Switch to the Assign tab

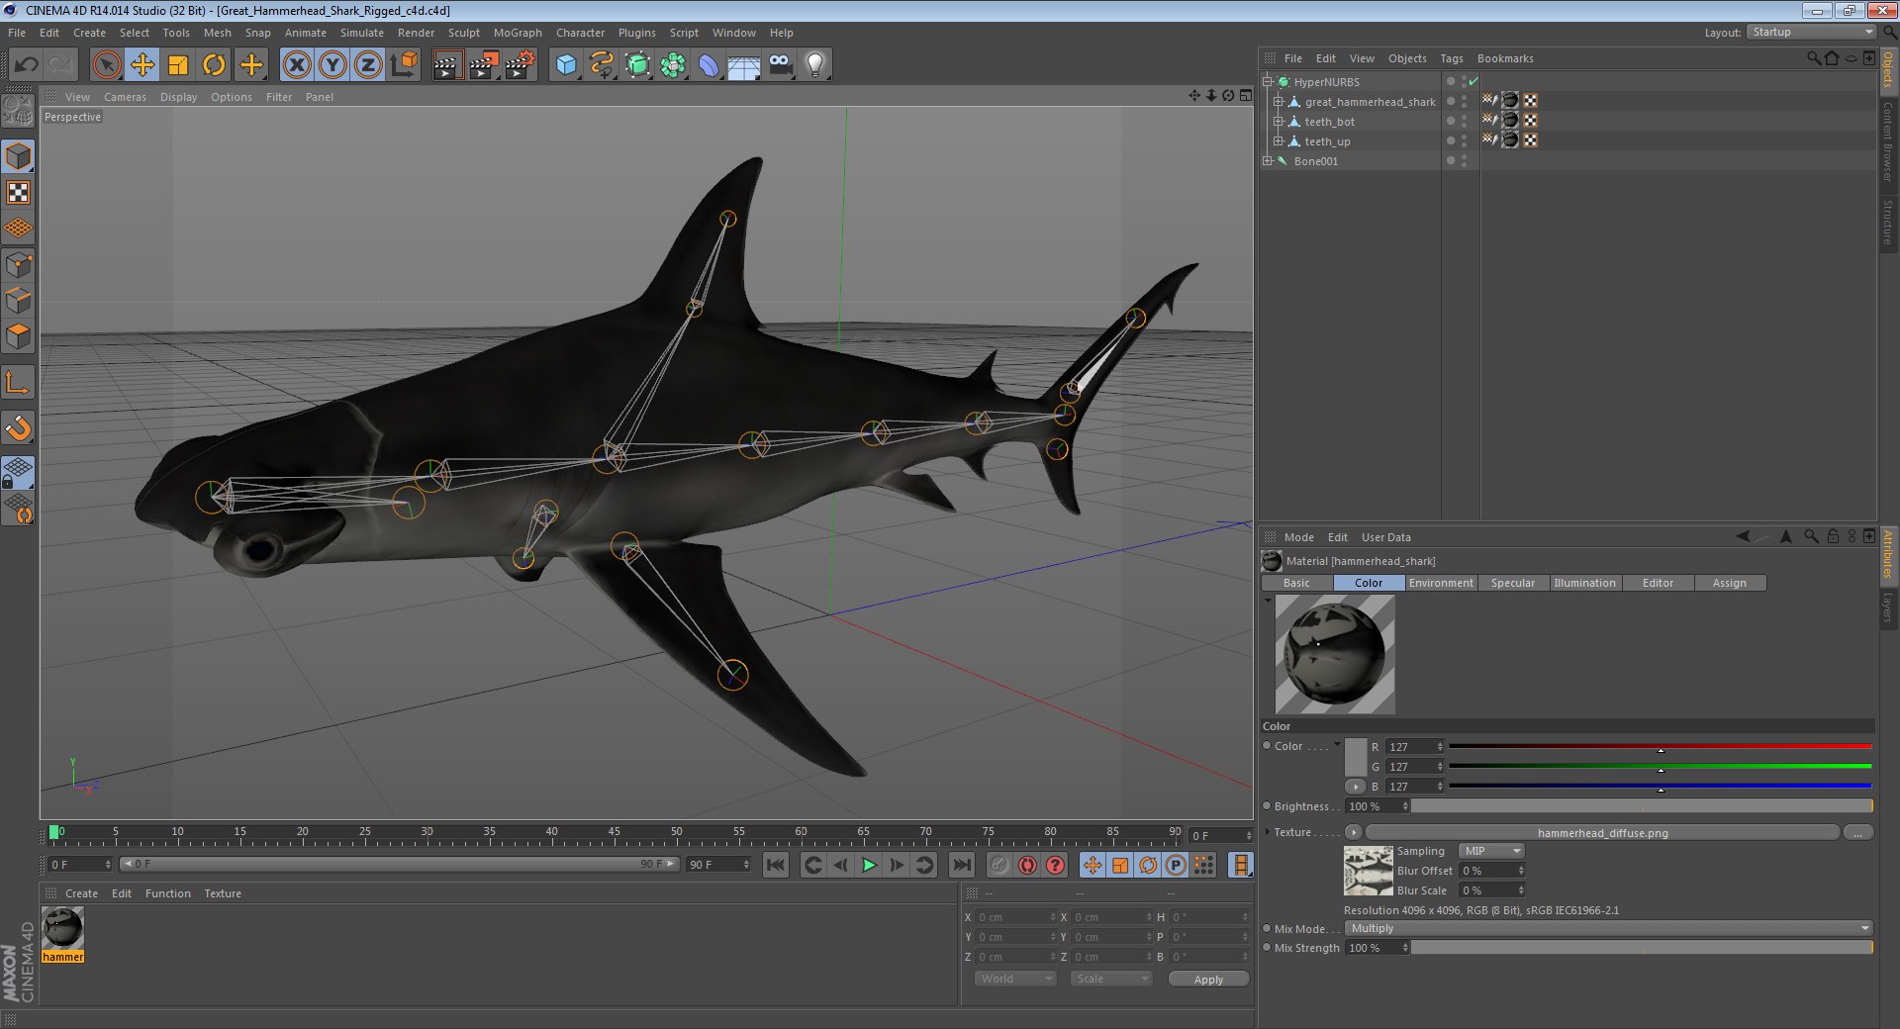[1729, 583]
